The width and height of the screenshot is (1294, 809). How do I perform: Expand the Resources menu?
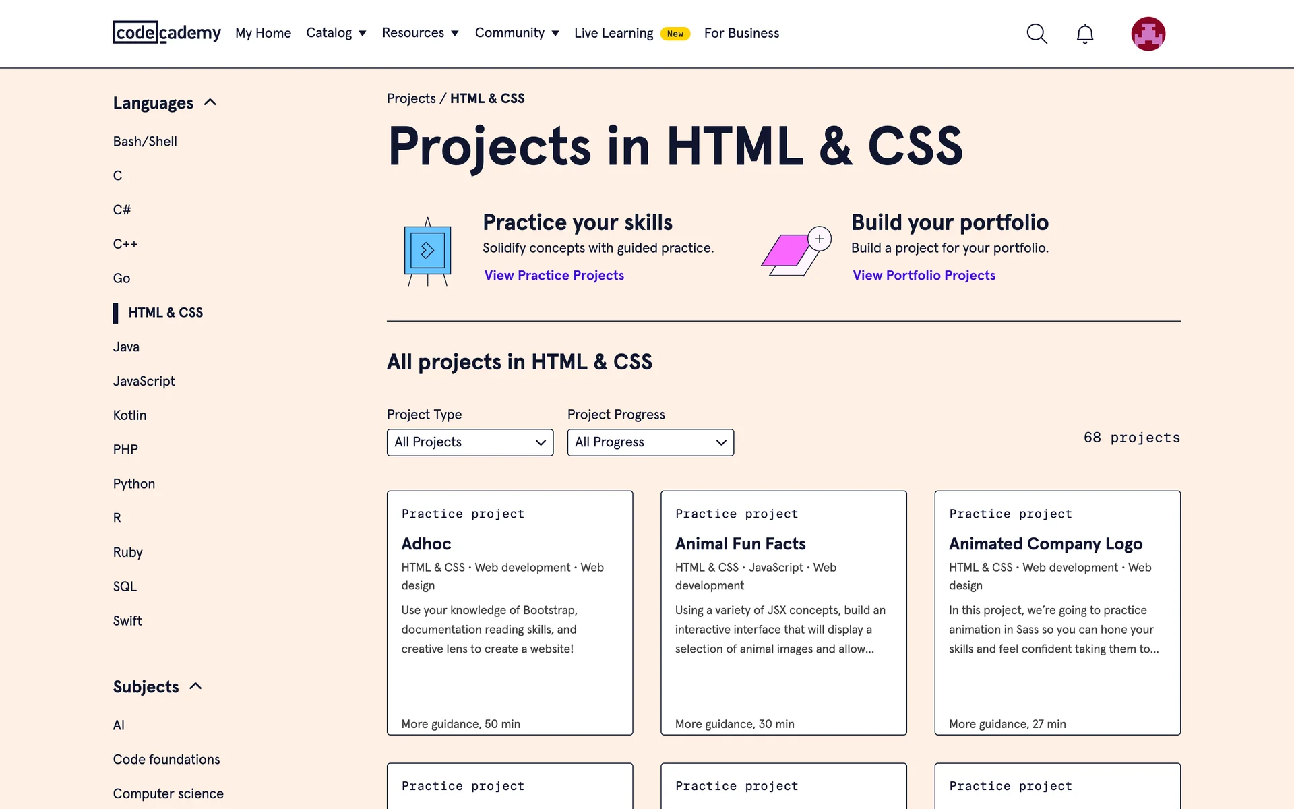[420, 33]
